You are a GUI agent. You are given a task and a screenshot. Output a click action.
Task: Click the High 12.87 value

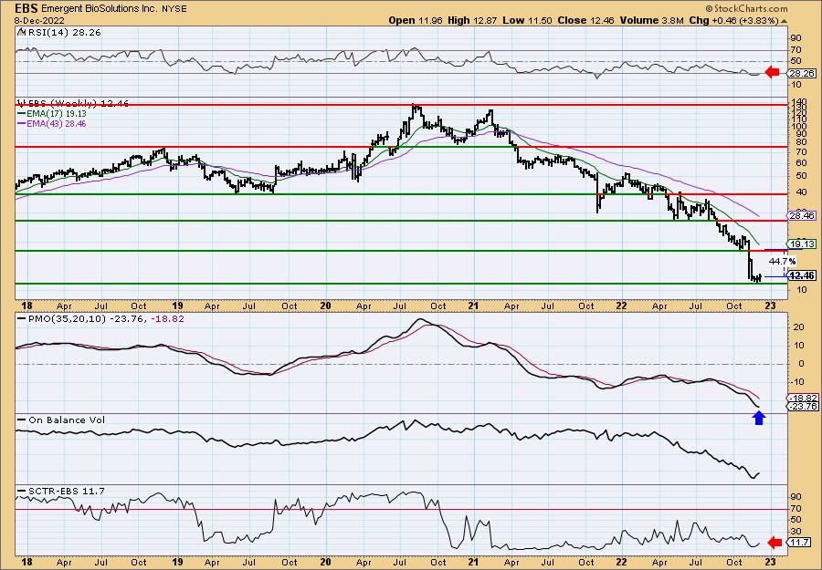pyautogui.click(x=471, y=20)
